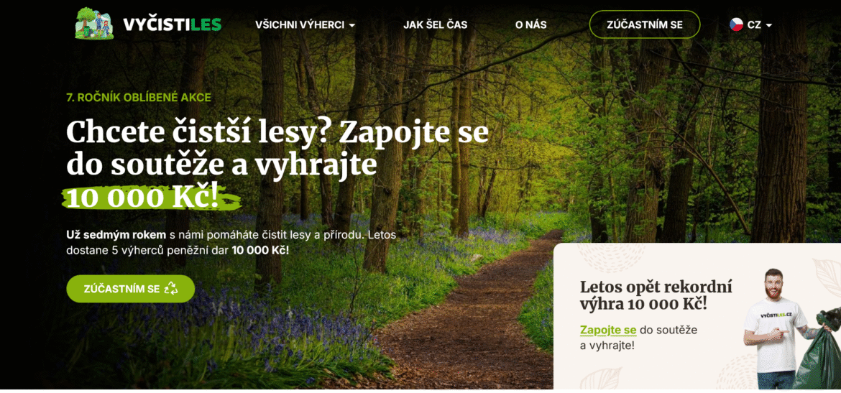The height and width of the screenshot is (393, 841).
Task: Click the VYČISTILES brand text
Action: point(172,24)
